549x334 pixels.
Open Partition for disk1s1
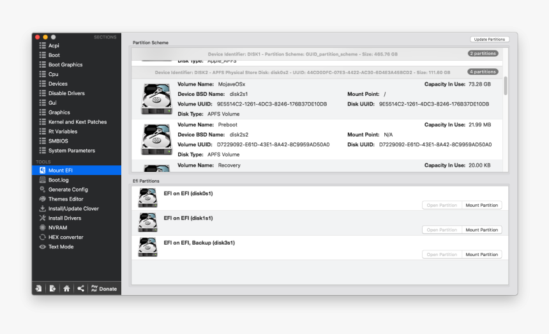coord(442,230)
